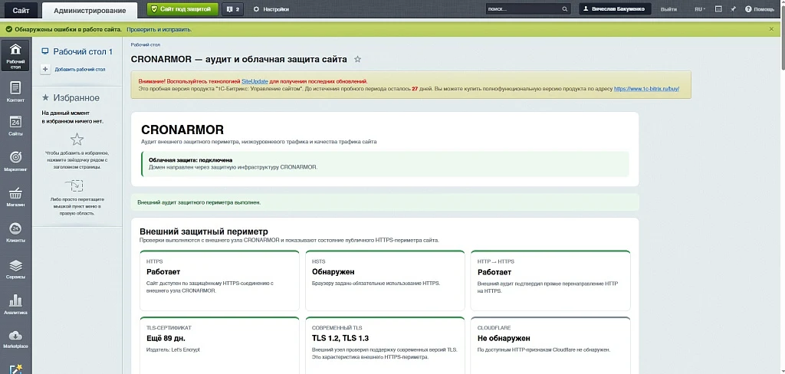Screen dimensions: 785x374
Task: Click the Проверить и исправить link
Action: pos(159,29)
